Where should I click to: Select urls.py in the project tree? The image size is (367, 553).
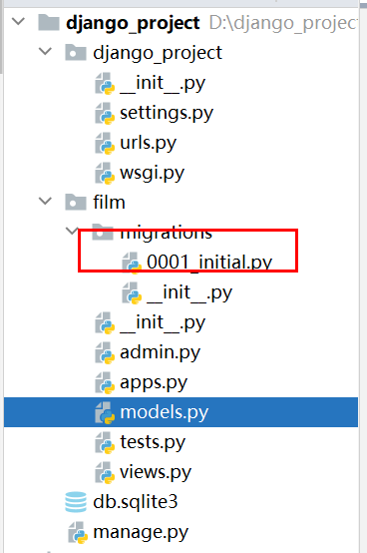pyautogui.click(x=148, y=143)
